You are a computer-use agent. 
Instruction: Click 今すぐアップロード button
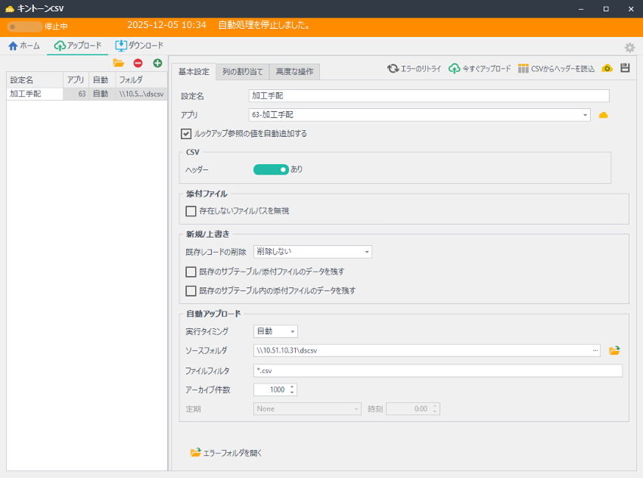click(x=480, y=68)
